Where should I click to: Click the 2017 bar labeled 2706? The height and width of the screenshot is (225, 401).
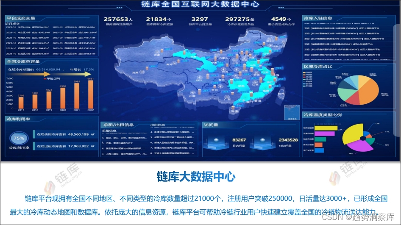point(21,103)
